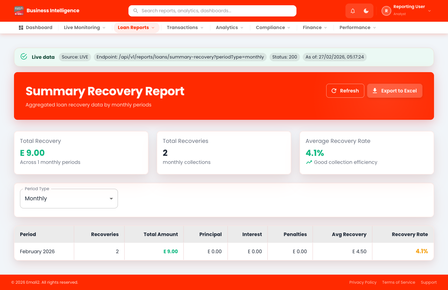Open Analytics menu

tap(229, 28)
